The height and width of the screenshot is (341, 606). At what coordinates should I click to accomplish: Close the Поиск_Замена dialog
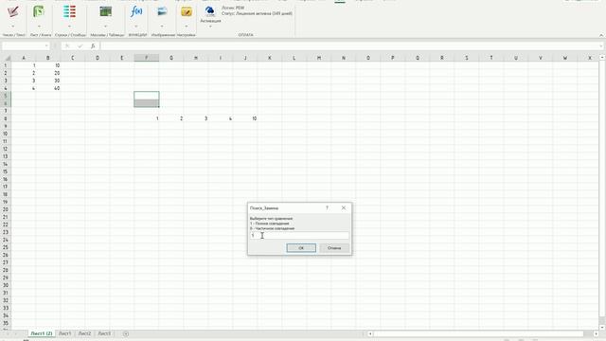[x=344, y=208]
